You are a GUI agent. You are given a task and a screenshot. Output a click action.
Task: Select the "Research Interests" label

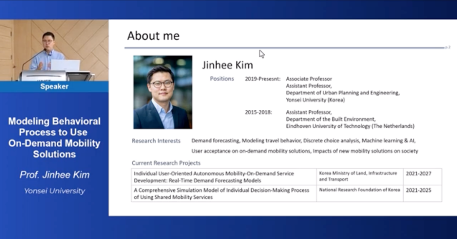pyautogui.click(x=156, y=141)
